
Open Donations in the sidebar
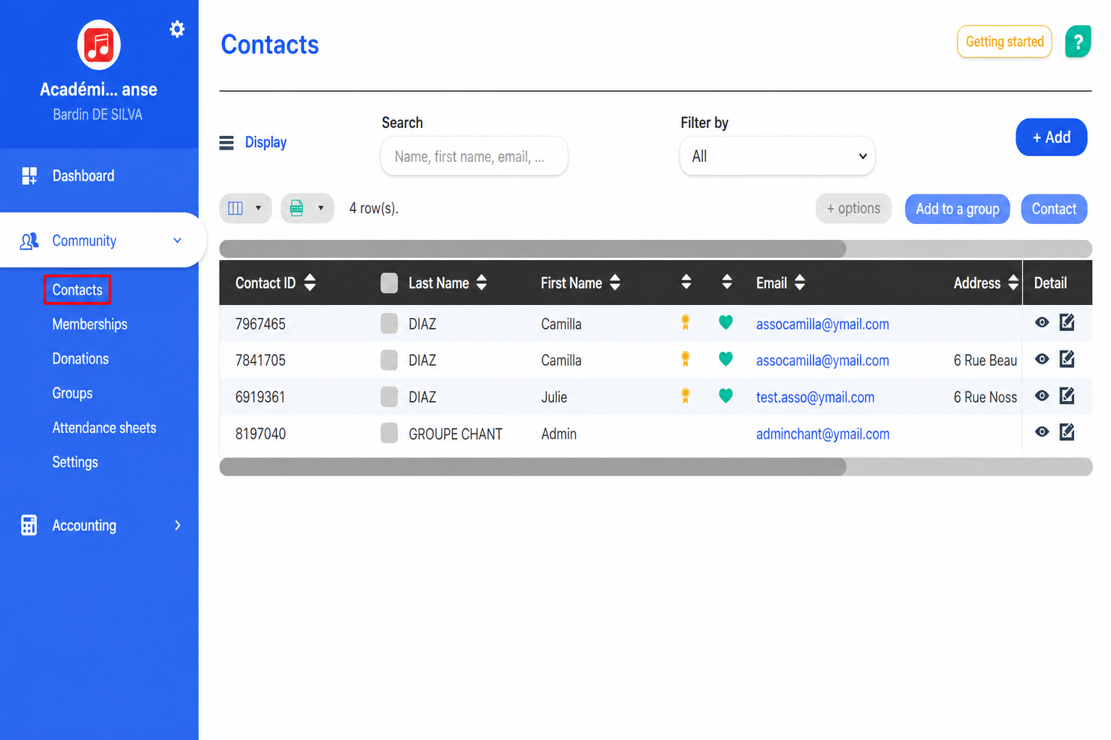pyautogui.click(x=80, y=359)
